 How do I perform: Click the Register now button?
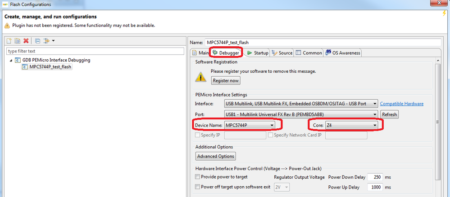click(226, 81)
